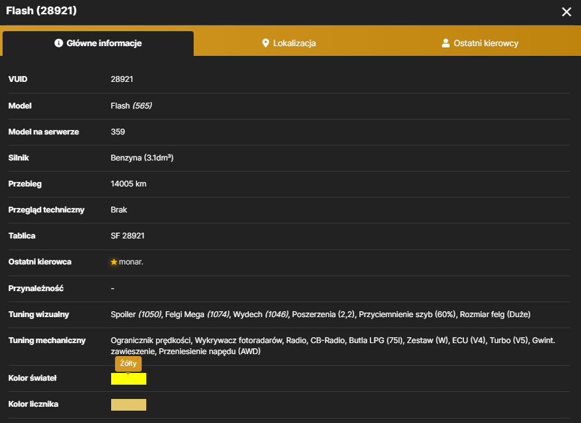Viewport: 581px width, 423px height.
Task: Click the beige Kolor licznika swatch
Action: point(129,404)
